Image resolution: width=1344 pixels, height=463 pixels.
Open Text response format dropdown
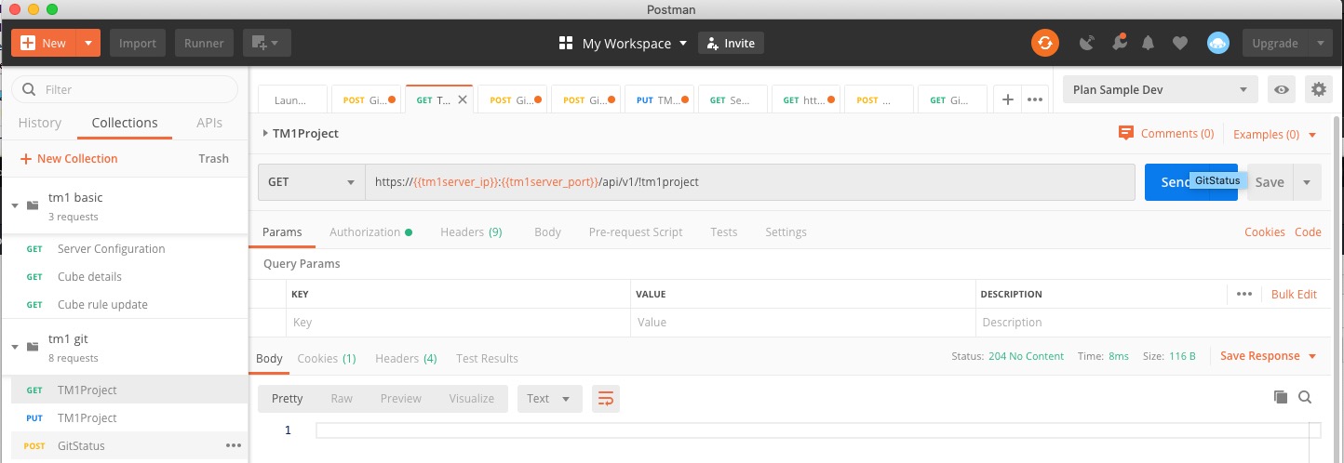click(x=549, y=399)
